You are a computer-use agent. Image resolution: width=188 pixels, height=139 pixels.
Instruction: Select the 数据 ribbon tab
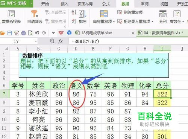[125, 4]
